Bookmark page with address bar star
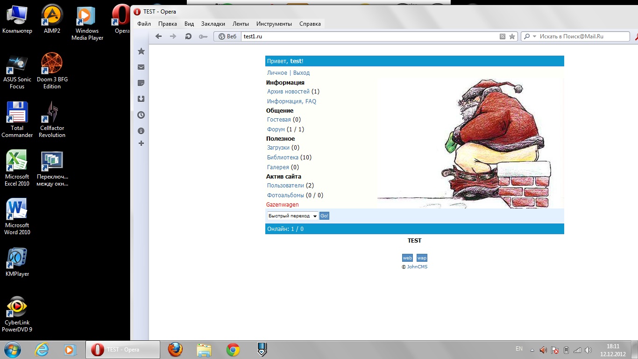The height and width of the screenshot is (359, 638). pyautogui.click(x=512, y=36)
